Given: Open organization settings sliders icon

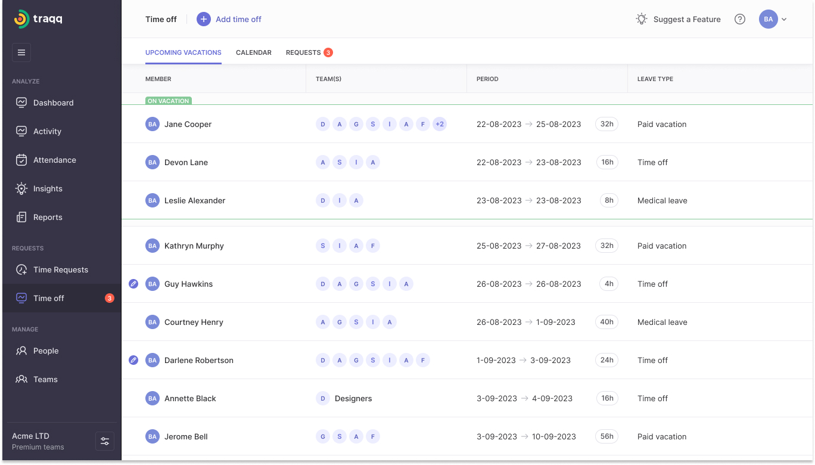Looking at the screenshot, I should coord(105,441).
